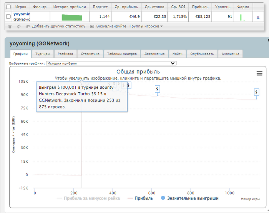The image size is (269, 213).
Task: Toggle the Прибыль legend series
Action: pos(140,198)
